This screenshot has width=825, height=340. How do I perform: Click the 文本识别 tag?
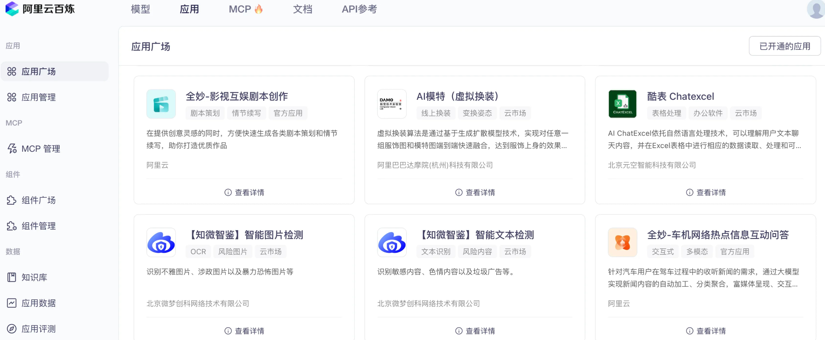[x=436, y=251]
